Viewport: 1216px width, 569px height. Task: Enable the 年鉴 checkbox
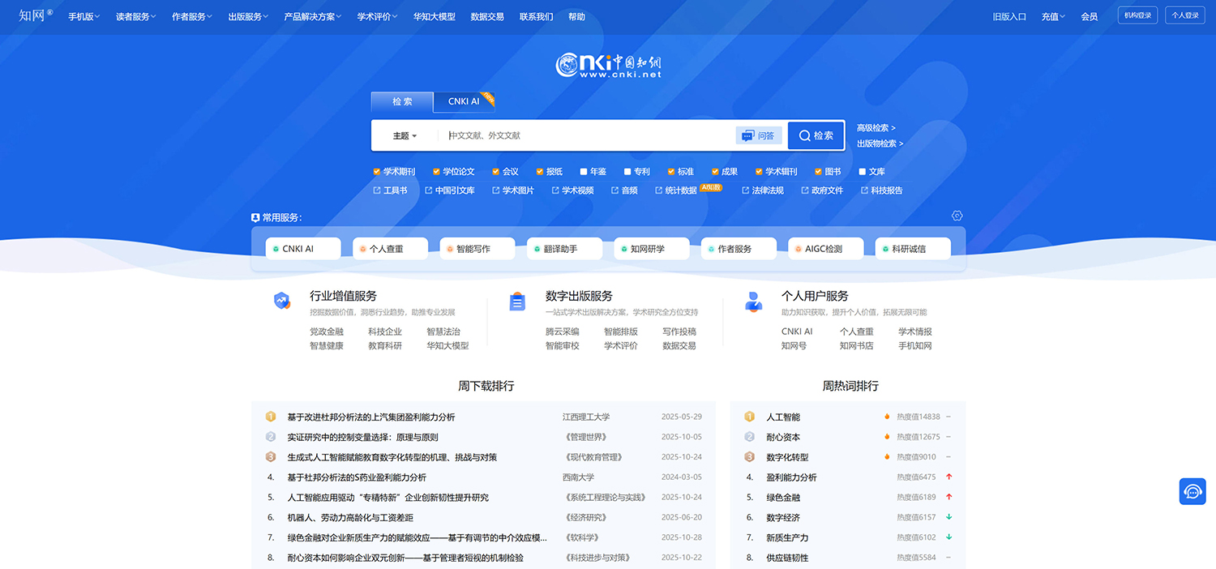point(584,172)
